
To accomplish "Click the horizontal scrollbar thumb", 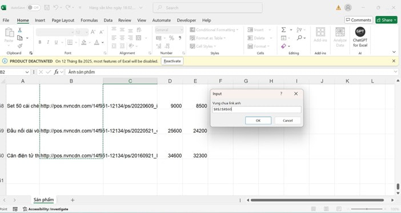I will pyautogui.click(x=317, y=200).
